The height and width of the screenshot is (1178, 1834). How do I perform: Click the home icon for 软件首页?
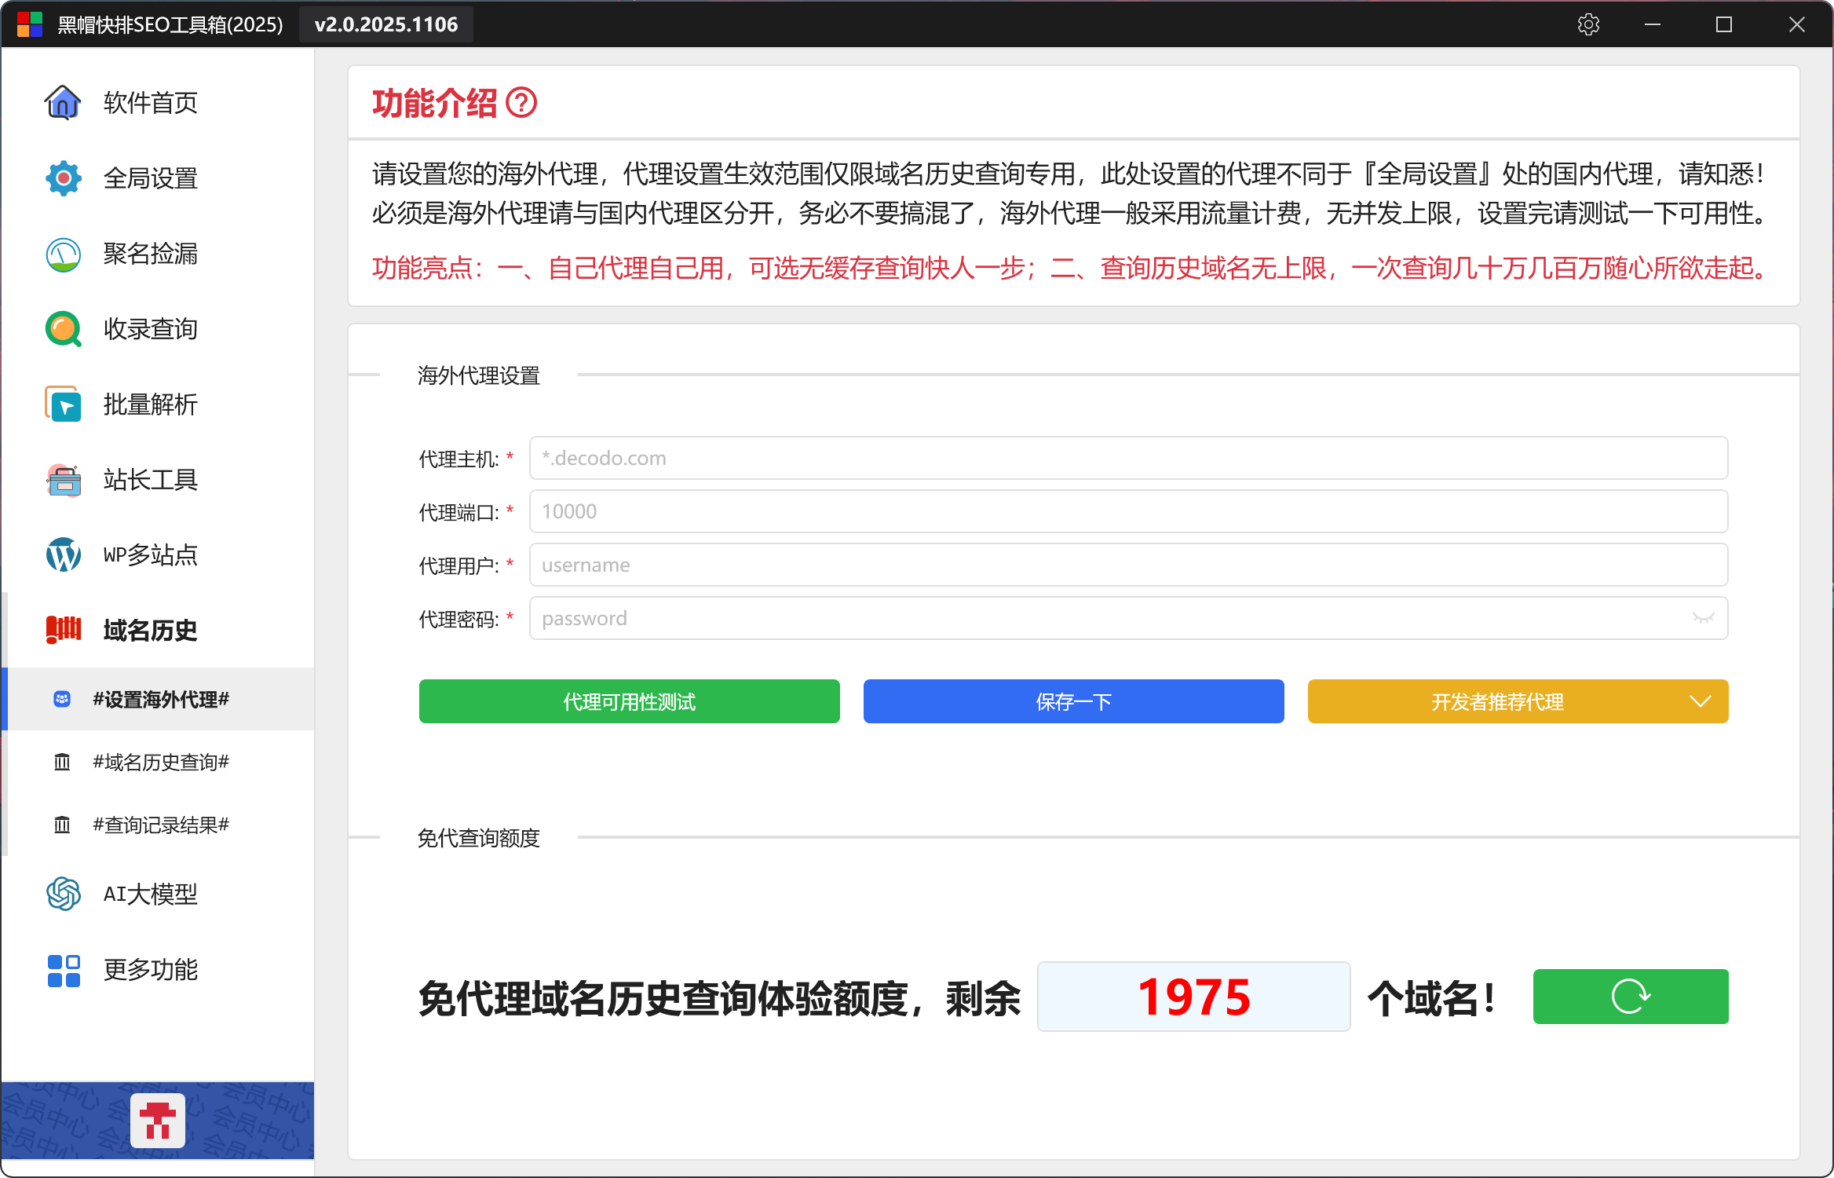point(63,103)
